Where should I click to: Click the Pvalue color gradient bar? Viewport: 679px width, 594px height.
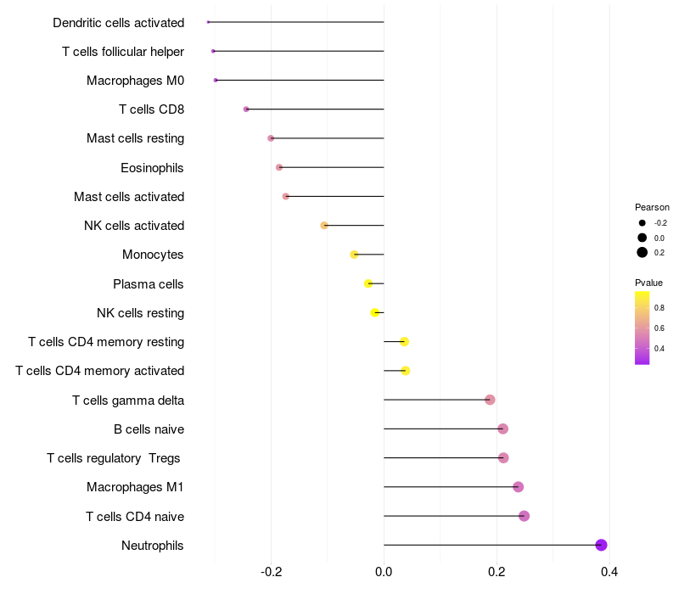(642, 328)
